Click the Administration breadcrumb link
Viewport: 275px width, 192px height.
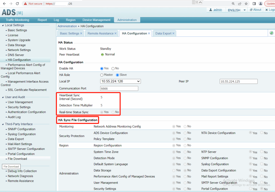67,26
